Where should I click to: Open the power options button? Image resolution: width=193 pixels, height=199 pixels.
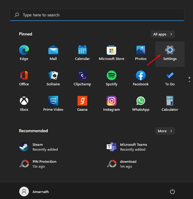(172, 191)
